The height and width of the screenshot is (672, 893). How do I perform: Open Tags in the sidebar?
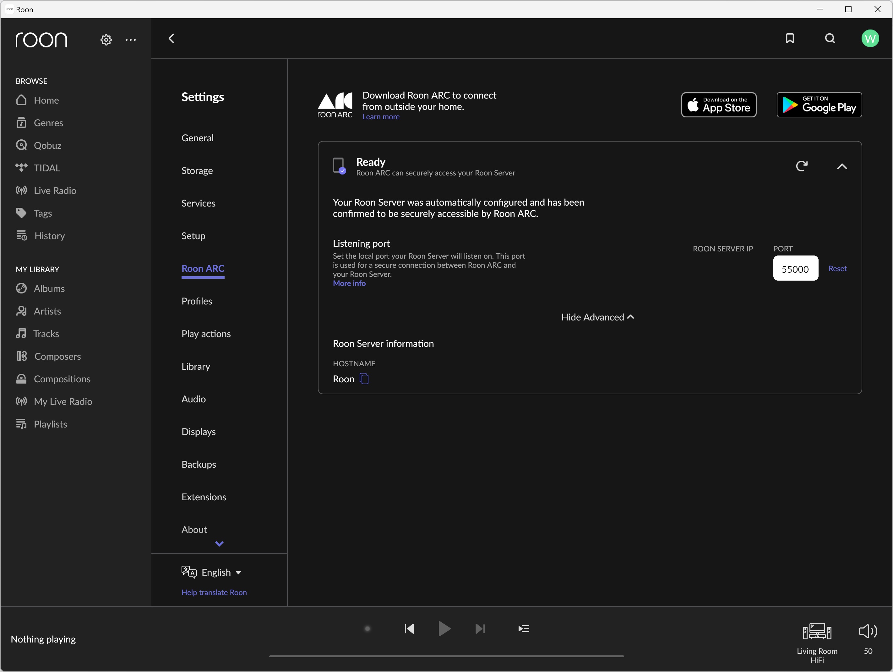[34, 213]
